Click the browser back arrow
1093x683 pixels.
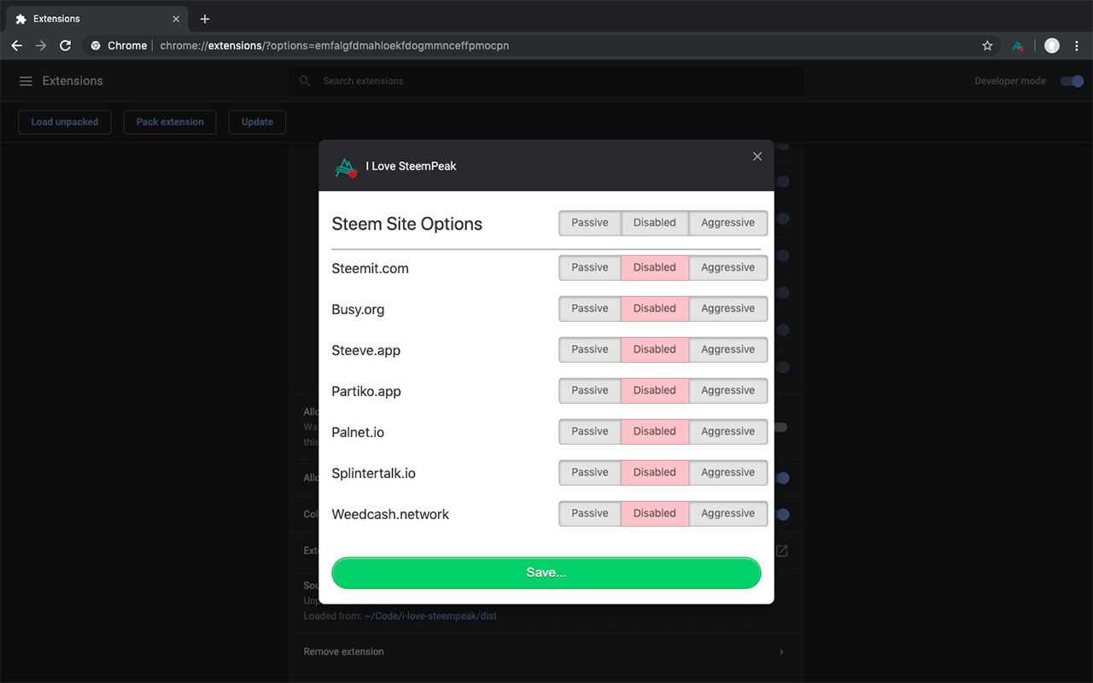[16, 45]
